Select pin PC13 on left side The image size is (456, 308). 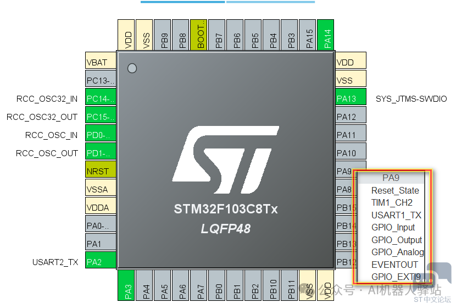click(101, 78)
